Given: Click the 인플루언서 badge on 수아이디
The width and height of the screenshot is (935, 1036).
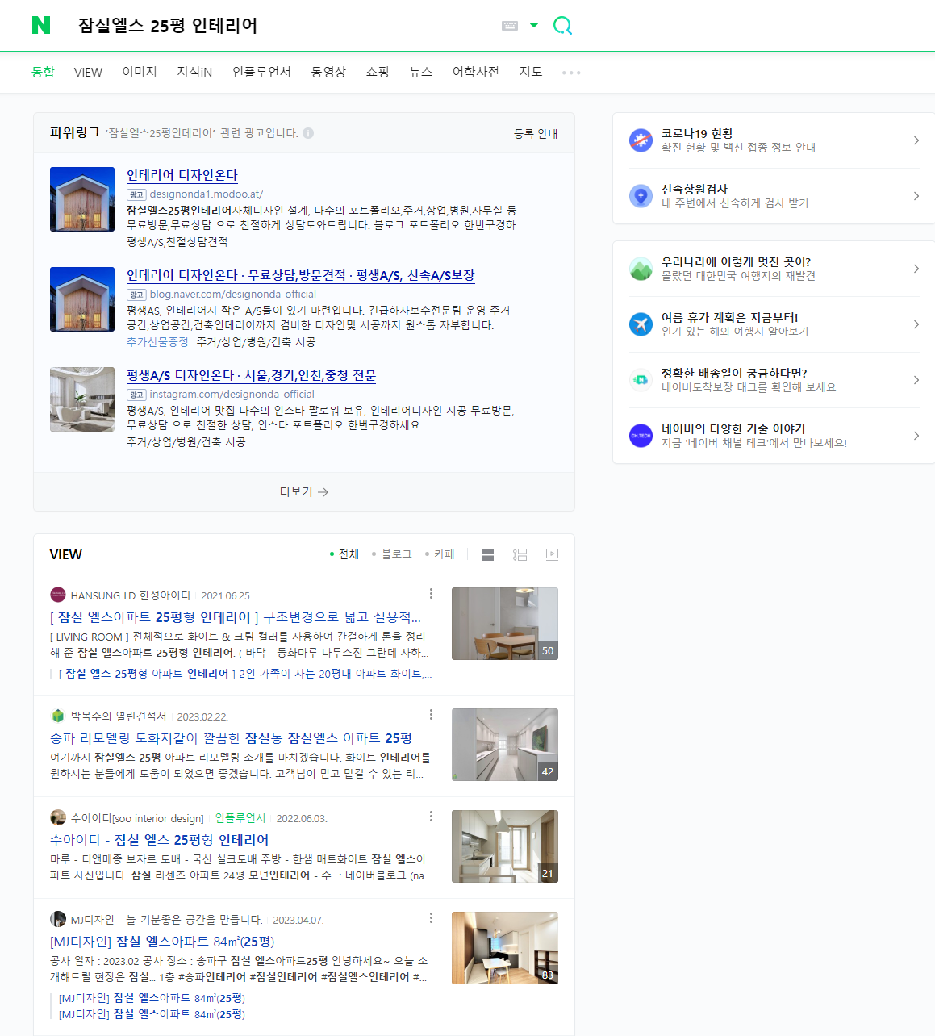Looking at the screenshot, I should (x=240, y=818).
